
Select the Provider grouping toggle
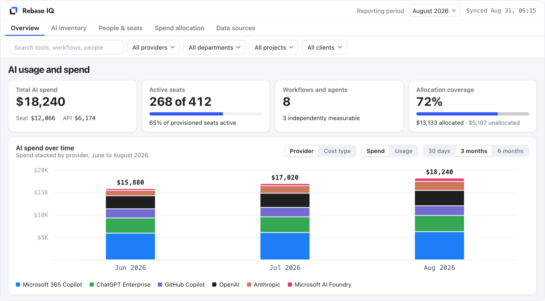click(302, 151)
